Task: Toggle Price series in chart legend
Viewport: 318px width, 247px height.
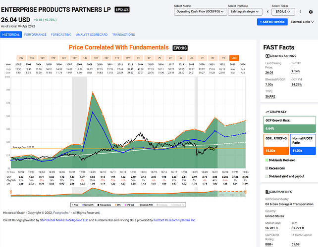Action: [x=75, y=205]
